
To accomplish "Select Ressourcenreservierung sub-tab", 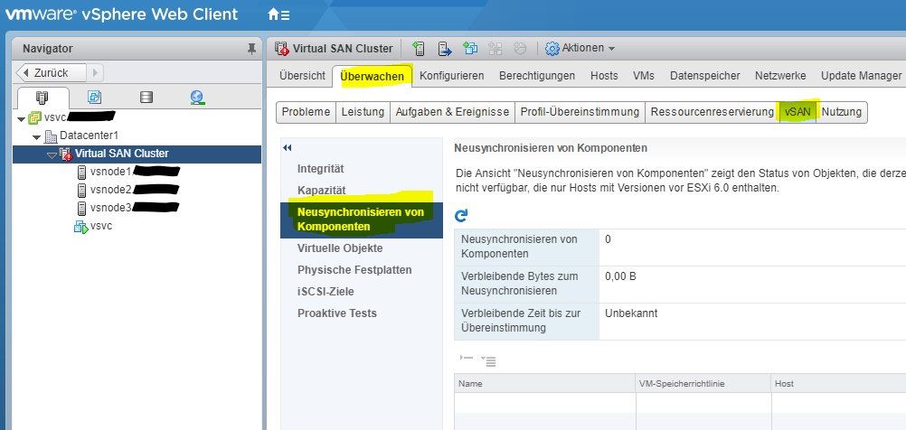I will coord(712,112).
